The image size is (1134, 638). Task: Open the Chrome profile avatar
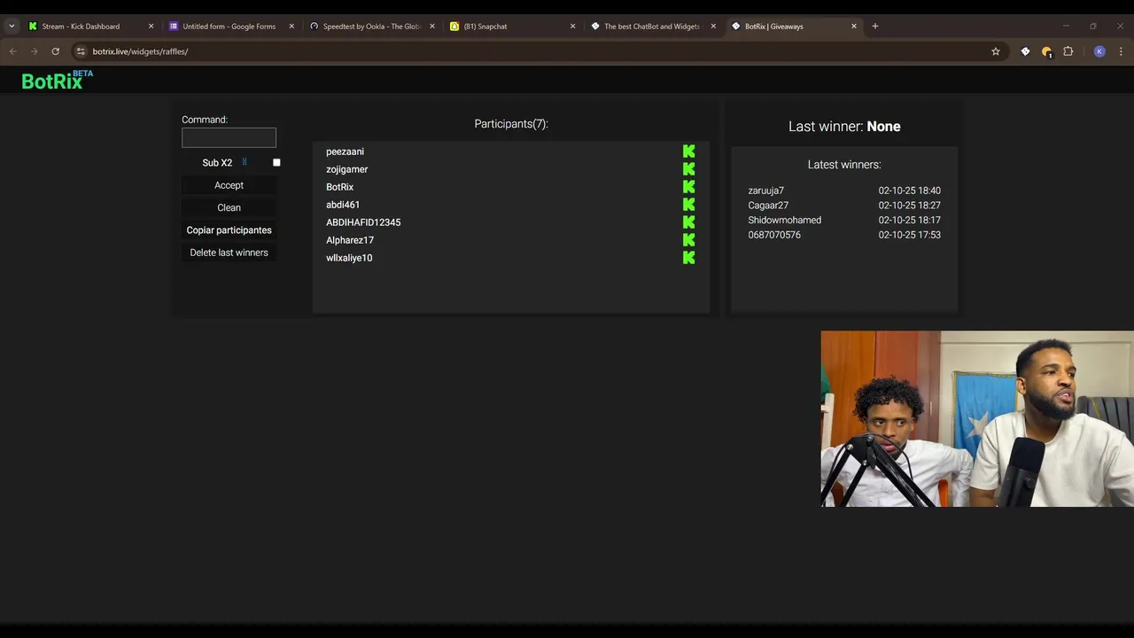point(1099,51)
